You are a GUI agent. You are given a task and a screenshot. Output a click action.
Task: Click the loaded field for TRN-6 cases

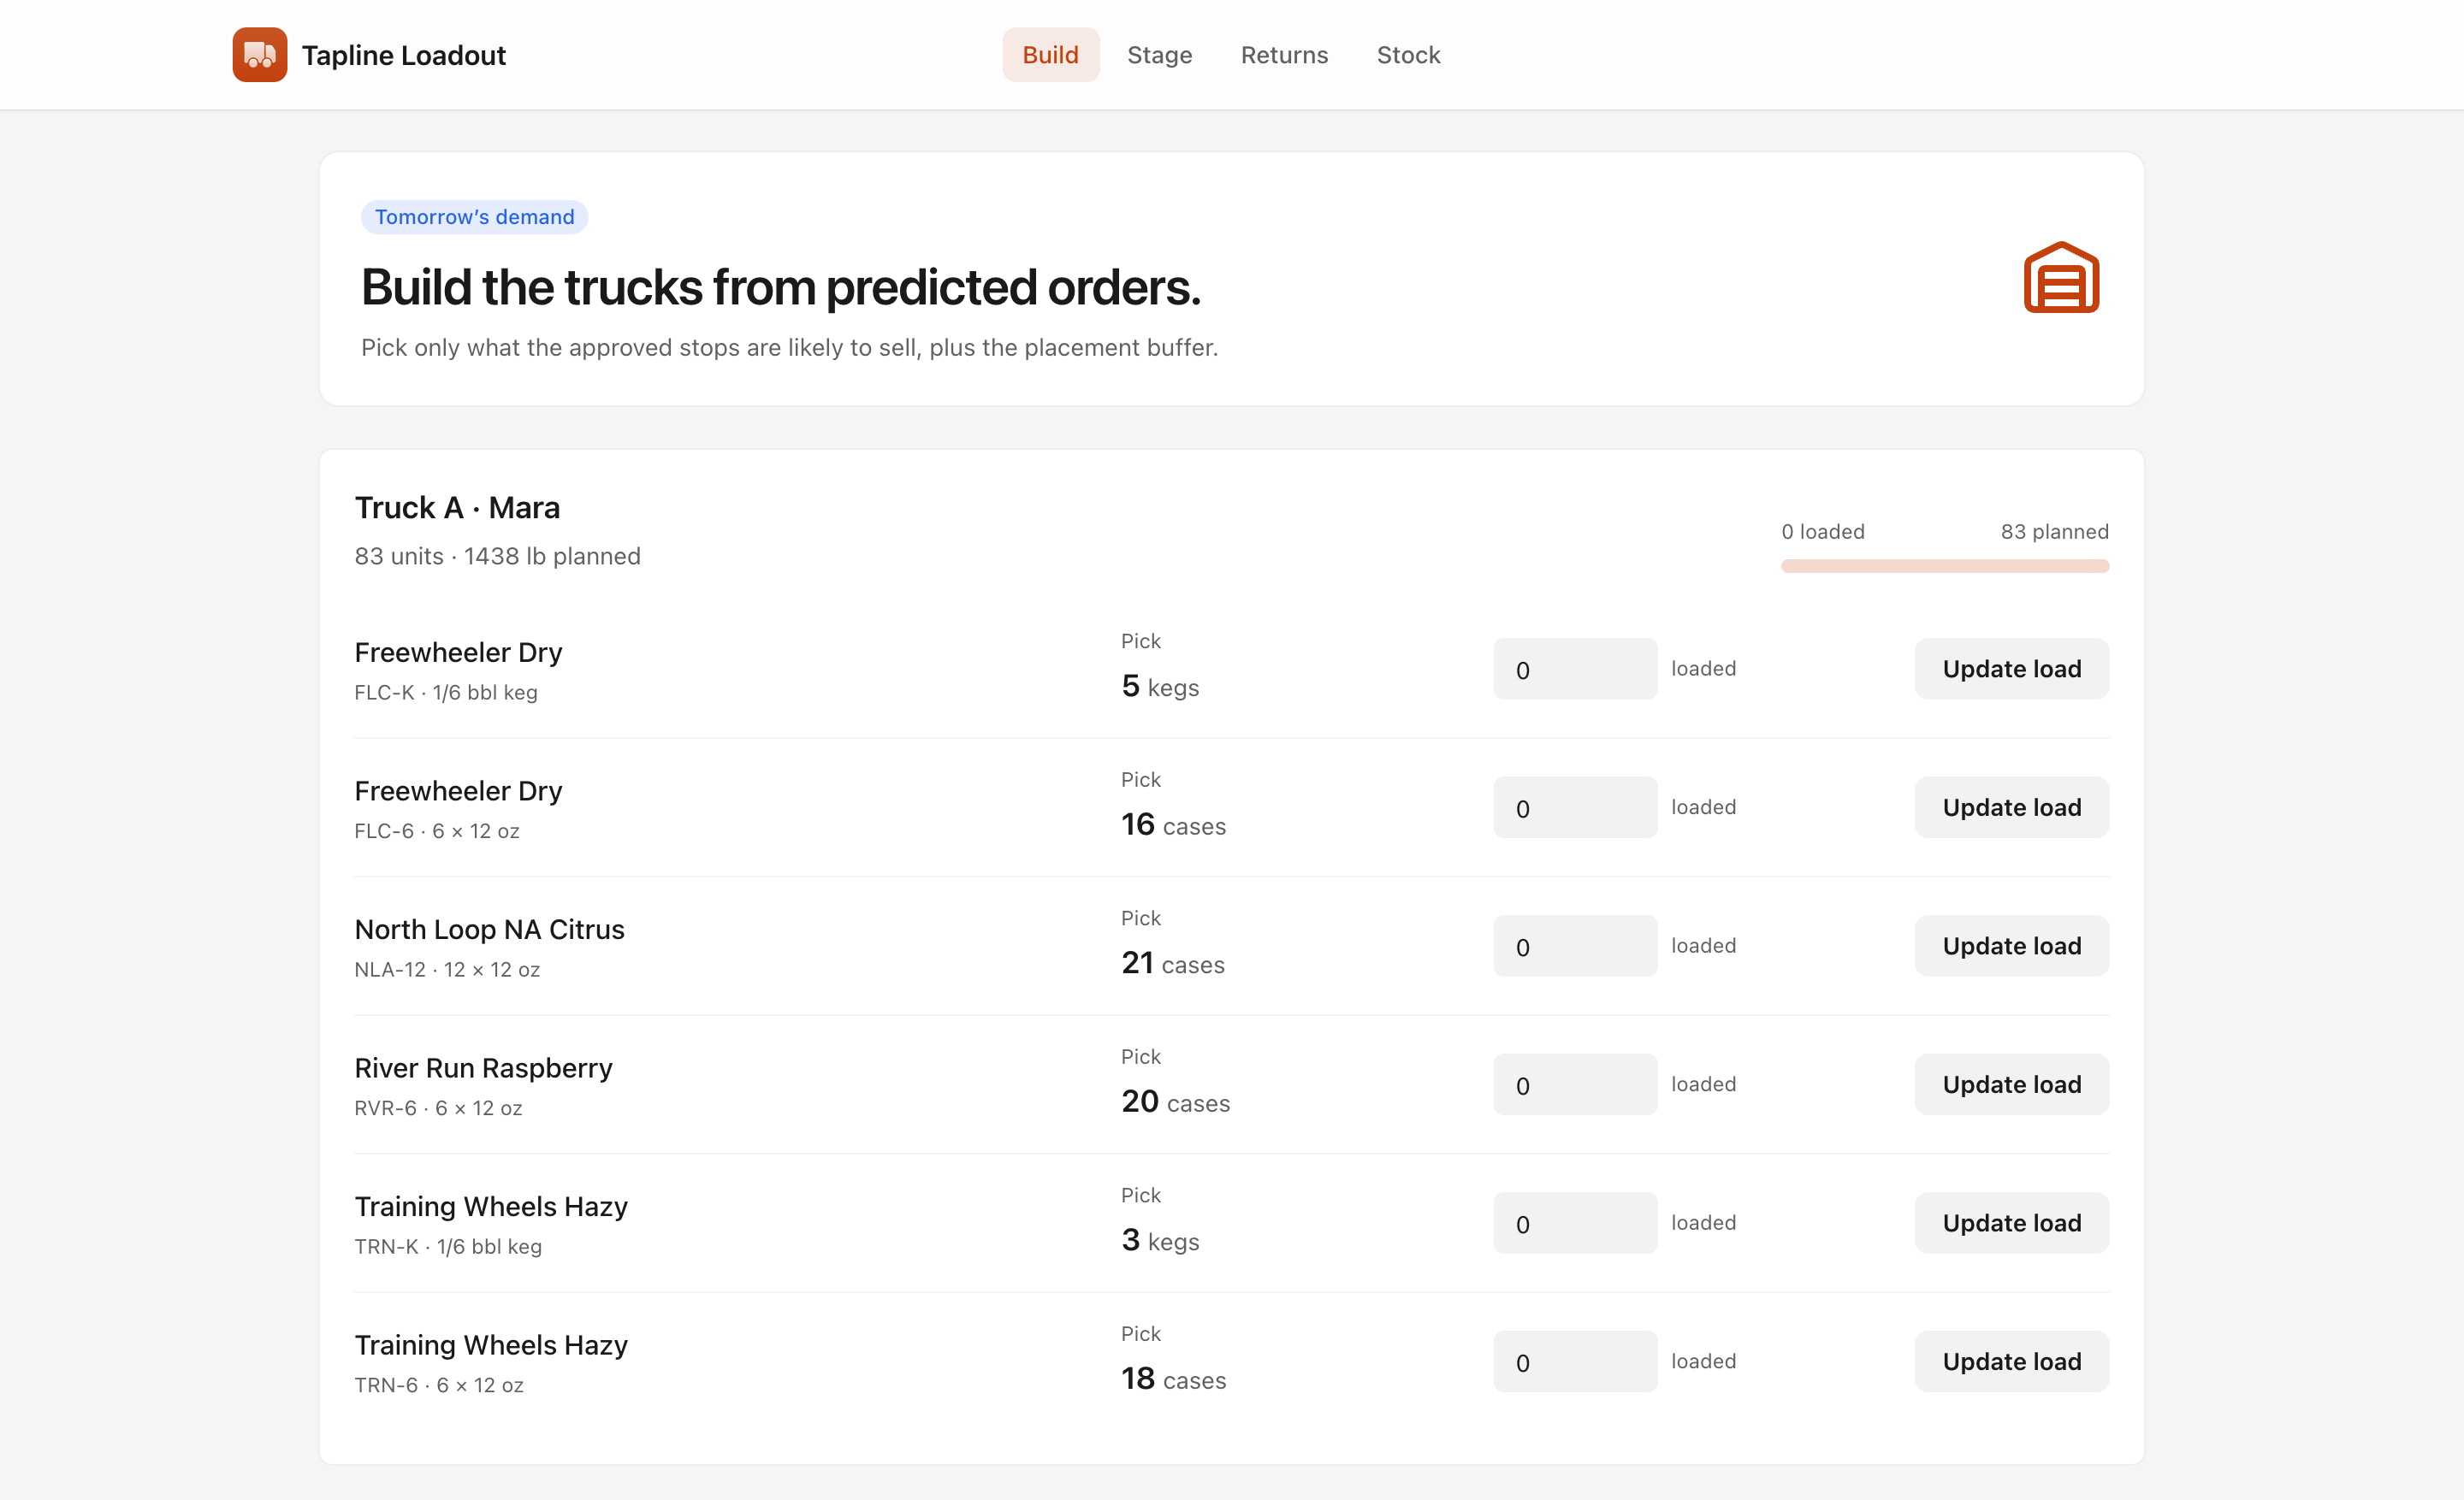[1575, 1362]
